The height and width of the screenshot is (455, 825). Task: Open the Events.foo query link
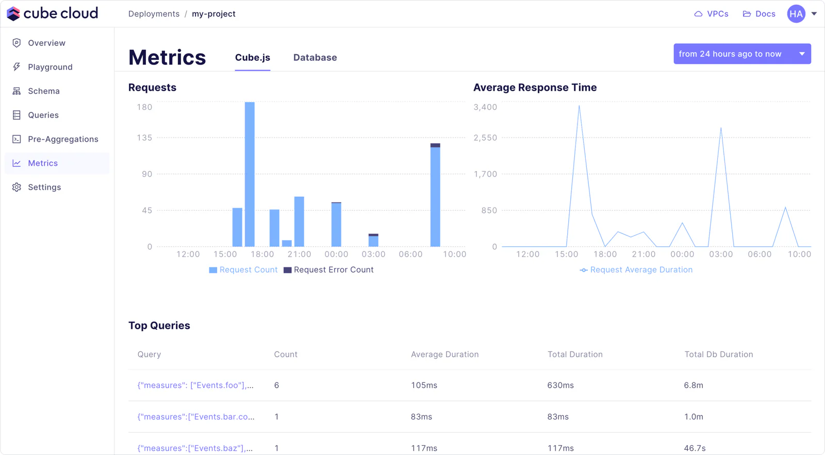pyautogui.click(x=195, y=385)
